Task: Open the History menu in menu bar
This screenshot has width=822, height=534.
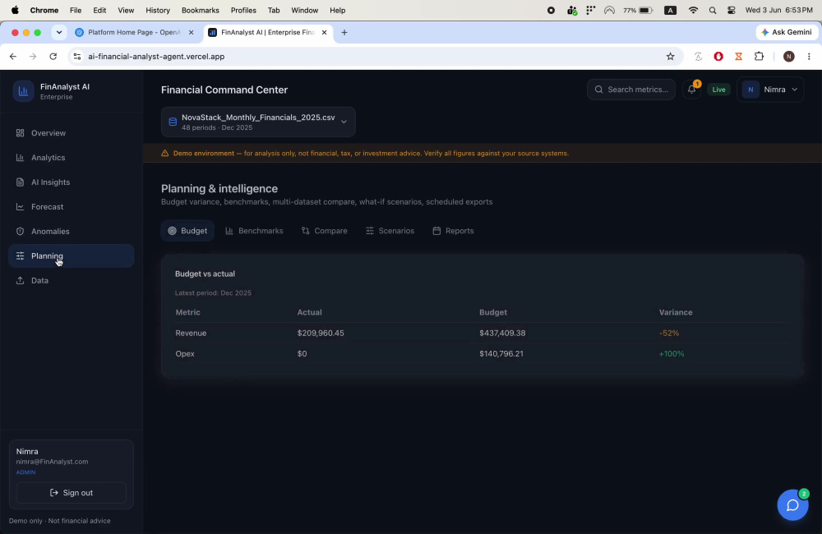Action: (158, 10)
